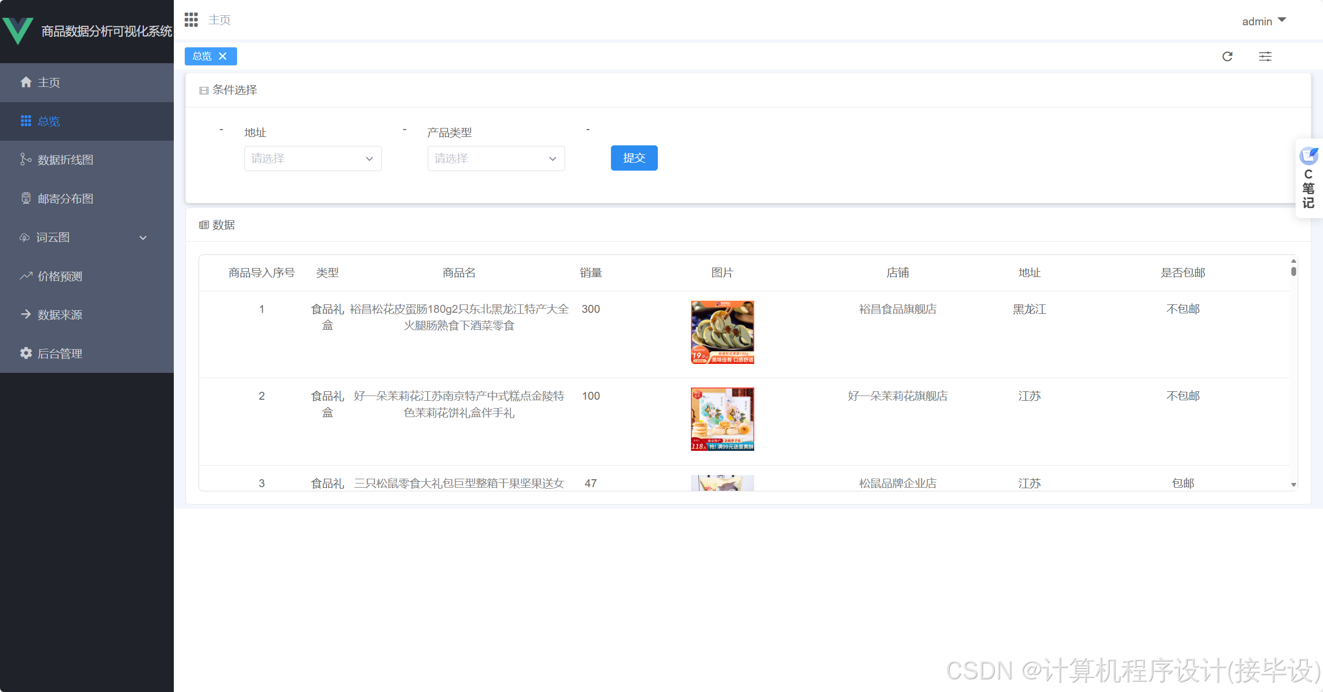The height and width of the screenshot is (692, 1323).
Task: Click the 数据来源 arrow item
Action: click(x=59, y=315)
